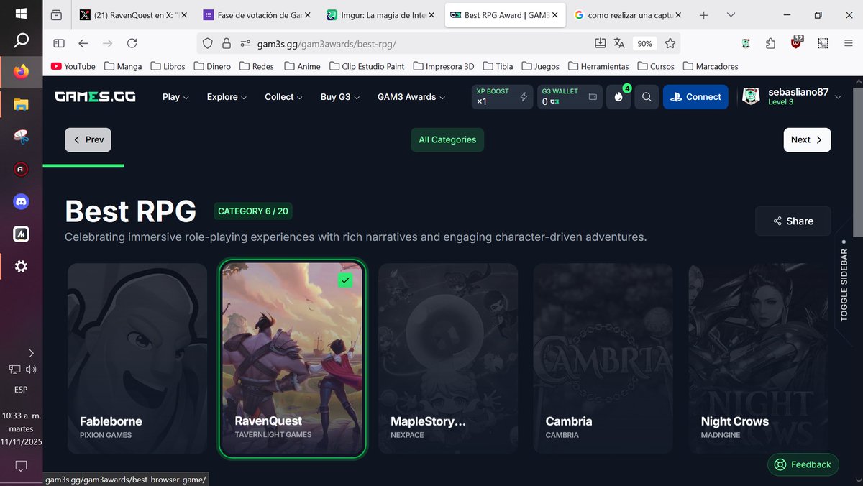Click the ESP language indicator in taskbar
Screen dimensions: 863x486
pos(21,390)
